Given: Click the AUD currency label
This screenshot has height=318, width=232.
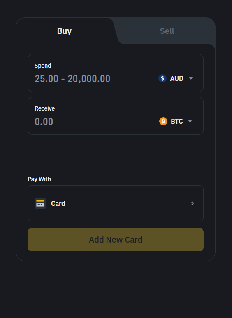Looking at the screenshot, I should click(x=176, y=78).
